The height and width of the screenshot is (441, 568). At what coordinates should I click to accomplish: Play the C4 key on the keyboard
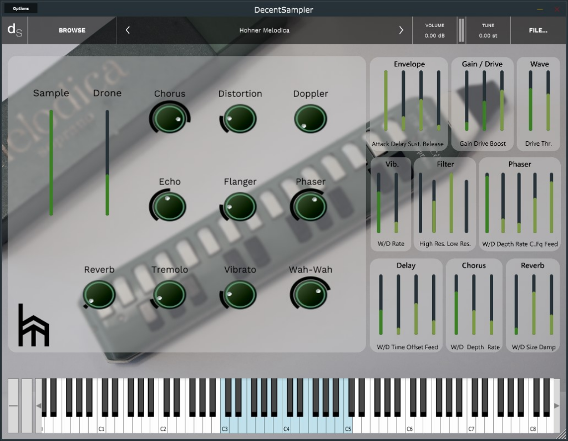[x=286, y=424]
